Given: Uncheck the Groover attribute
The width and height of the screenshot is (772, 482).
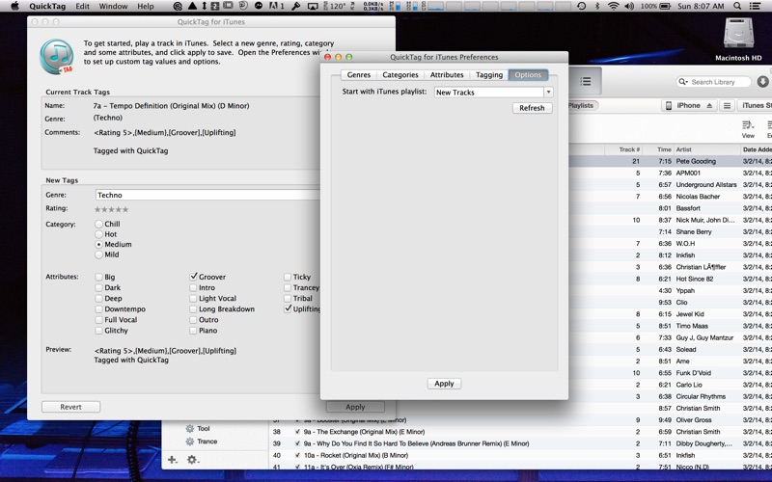Looking at the screenshot, I should click(194, 277).
